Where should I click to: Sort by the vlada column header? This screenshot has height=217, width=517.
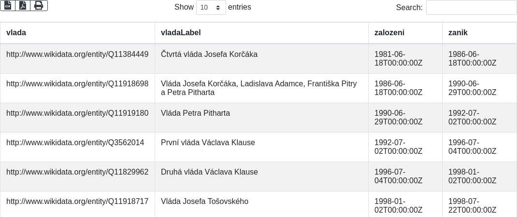16,33
